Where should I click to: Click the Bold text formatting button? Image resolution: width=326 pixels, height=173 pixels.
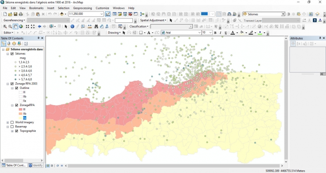pos(215,33)
